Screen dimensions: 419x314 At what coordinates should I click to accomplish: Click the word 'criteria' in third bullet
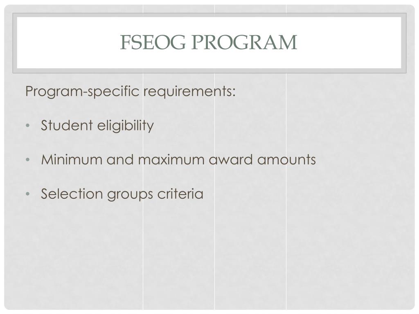[180, 194]
